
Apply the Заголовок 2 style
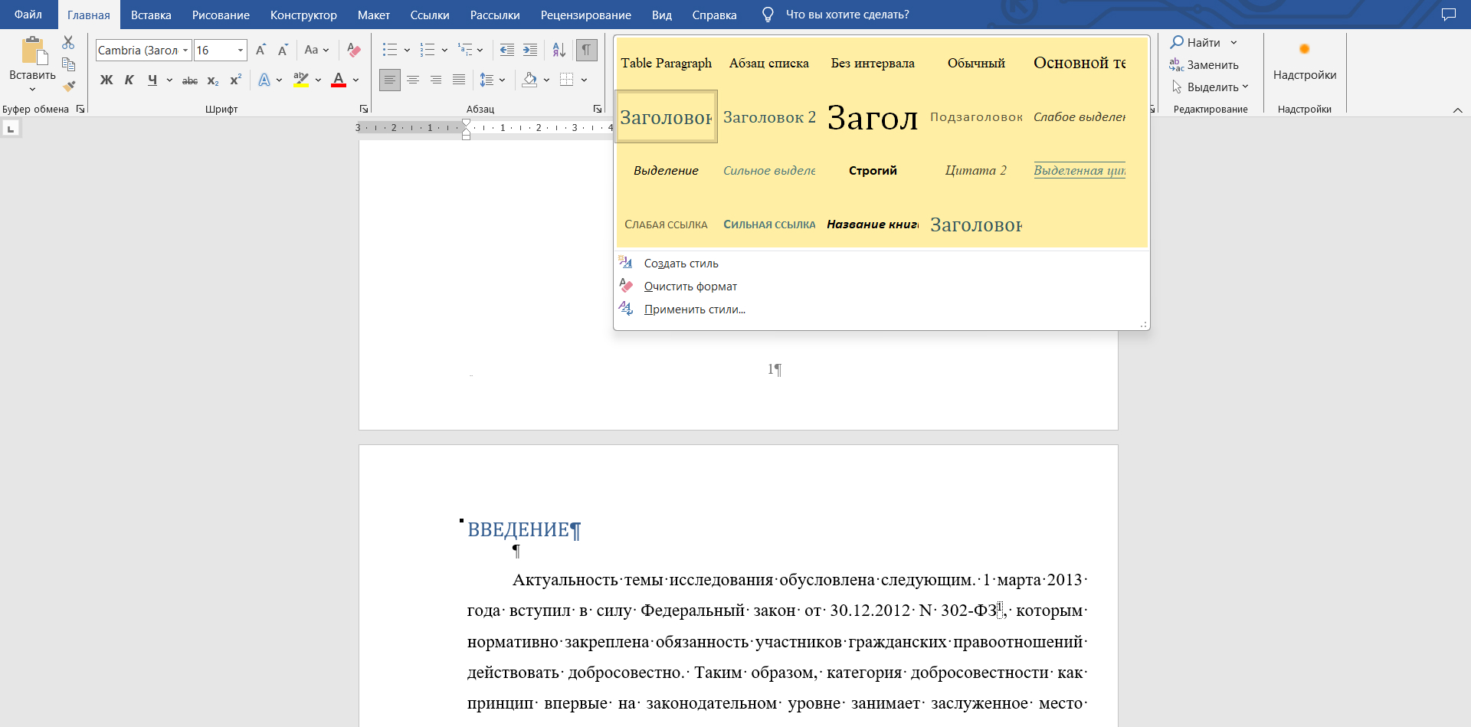coord(769,117)
